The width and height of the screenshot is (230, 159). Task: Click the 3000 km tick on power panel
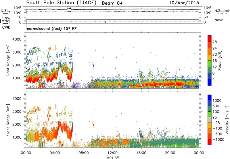coord(17,52)
